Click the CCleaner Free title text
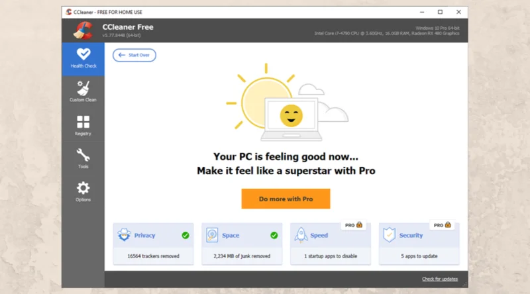 click(128, 27)
